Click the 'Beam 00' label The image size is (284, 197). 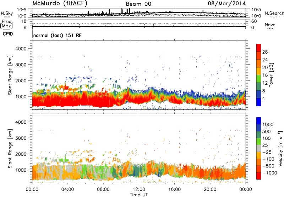138,4
